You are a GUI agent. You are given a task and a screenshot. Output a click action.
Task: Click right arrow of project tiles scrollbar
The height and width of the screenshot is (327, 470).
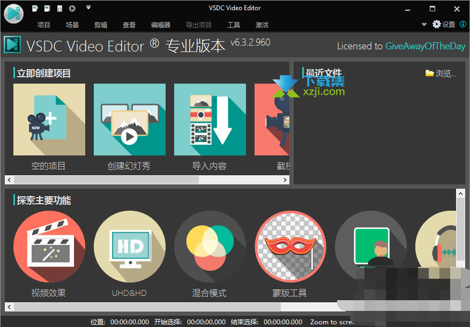[x=285, y=180]
